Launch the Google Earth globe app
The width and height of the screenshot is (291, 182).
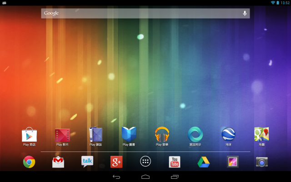pyautogui.click(x=228, y=136)
